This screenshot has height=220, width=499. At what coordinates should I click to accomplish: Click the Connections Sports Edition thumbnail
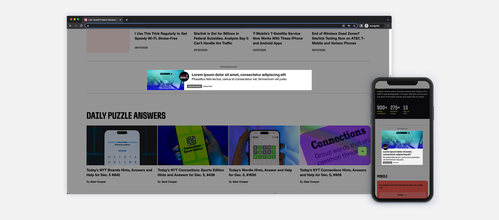[x=193, y=145]
